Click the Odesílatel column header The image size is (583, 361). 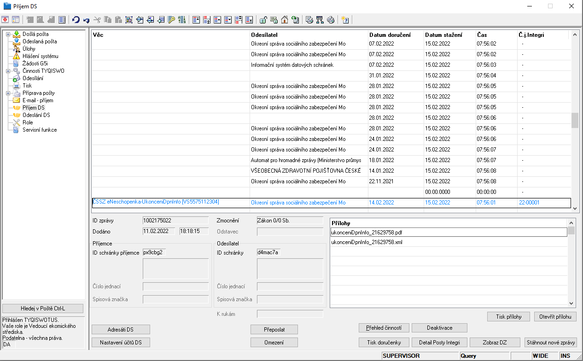click(x=264, y=35)
